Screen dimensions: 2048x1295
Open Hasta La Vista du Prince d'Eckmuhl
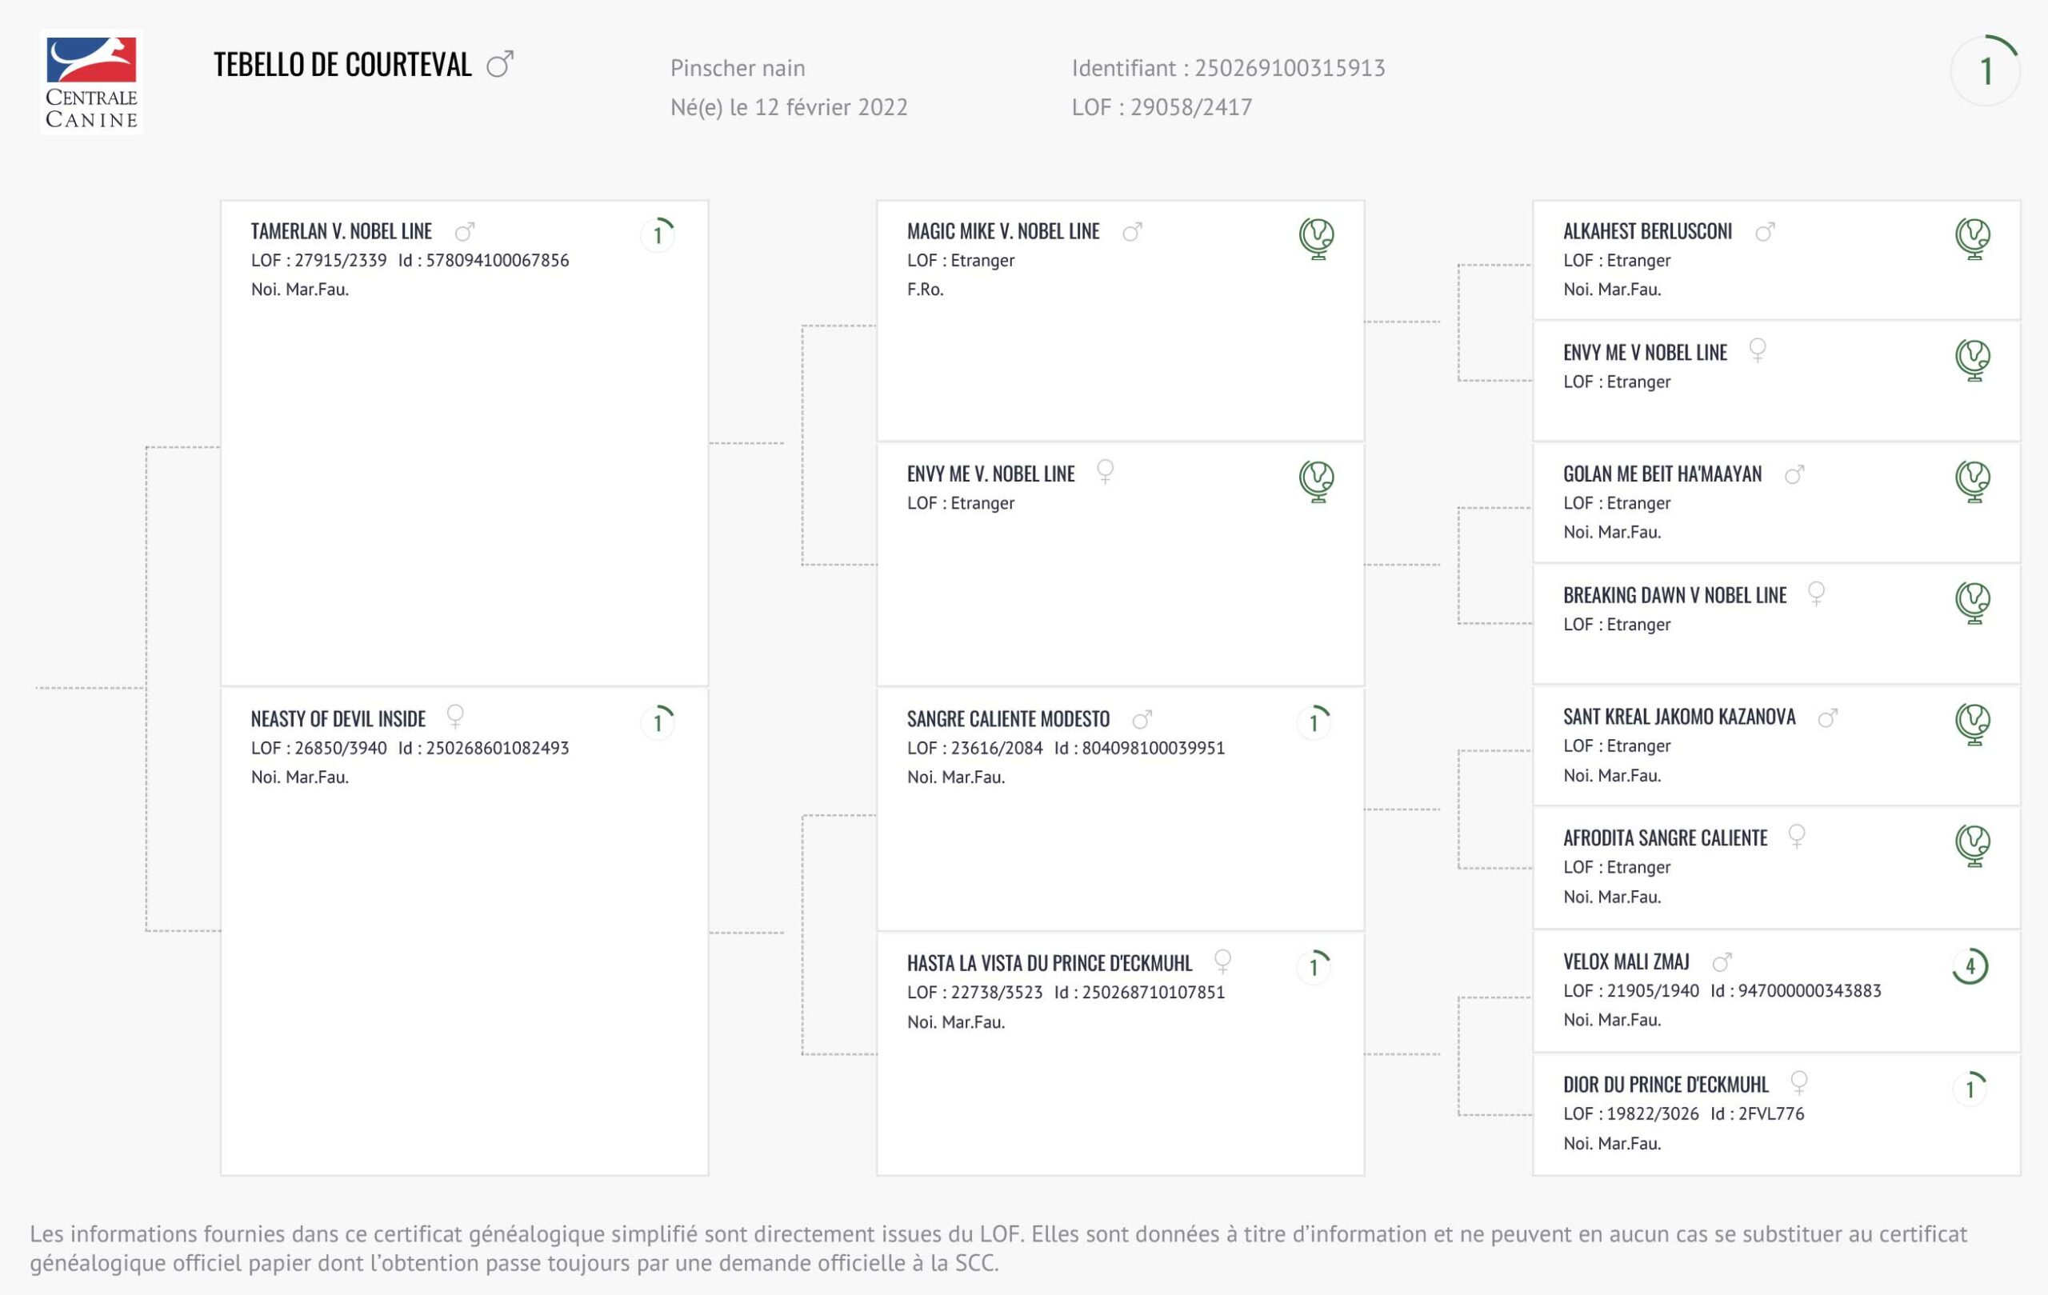[x=1049, y=963]
